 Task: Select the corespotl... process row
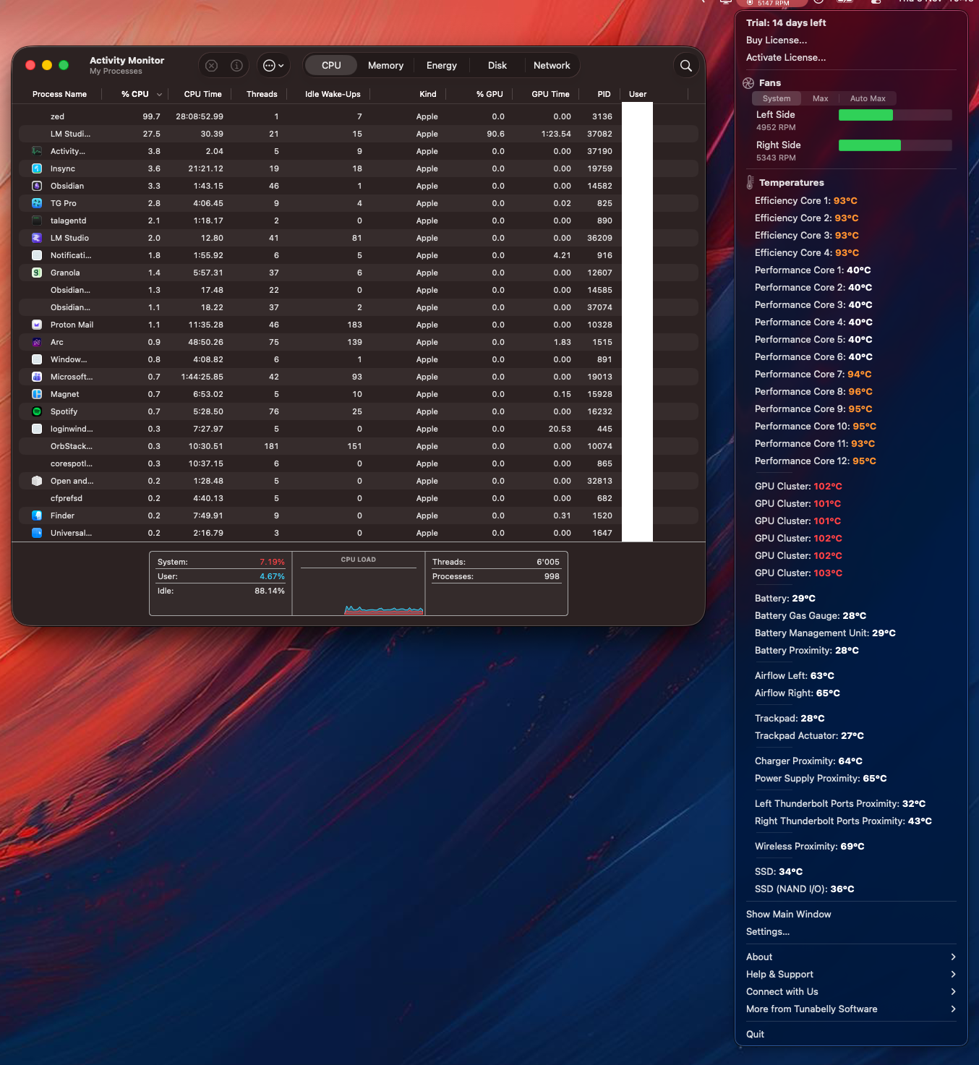(359, 463)
